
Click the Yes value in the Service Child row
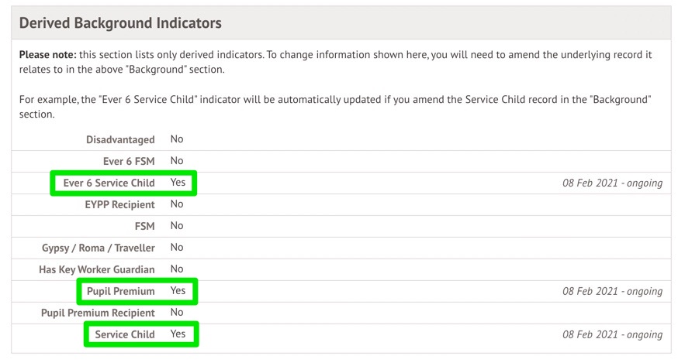(178, 334)
